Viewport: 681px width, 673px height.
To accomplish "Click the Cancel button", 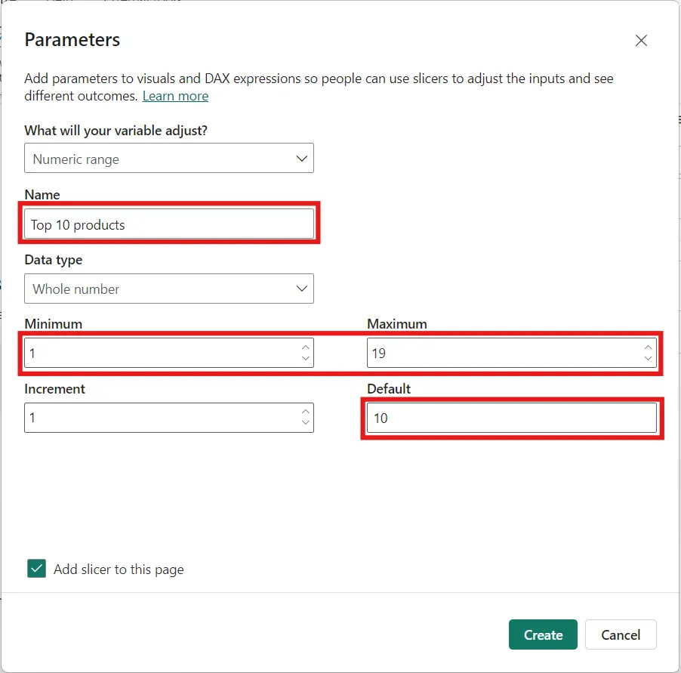I will (621, 634).
